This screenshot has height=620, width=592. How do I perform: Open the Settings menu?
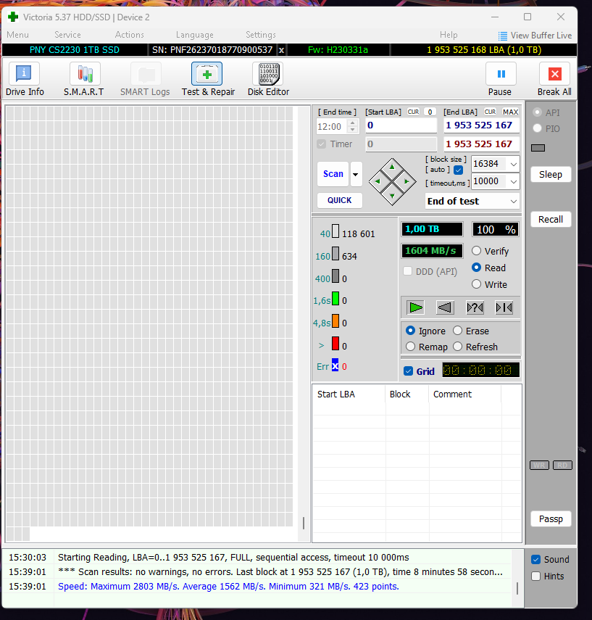coord(261,35)
